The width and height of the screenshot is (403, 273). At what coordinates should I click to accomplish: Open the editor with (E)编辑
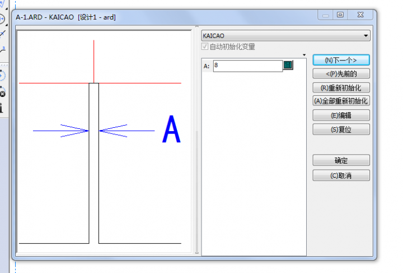pos(341,115)
